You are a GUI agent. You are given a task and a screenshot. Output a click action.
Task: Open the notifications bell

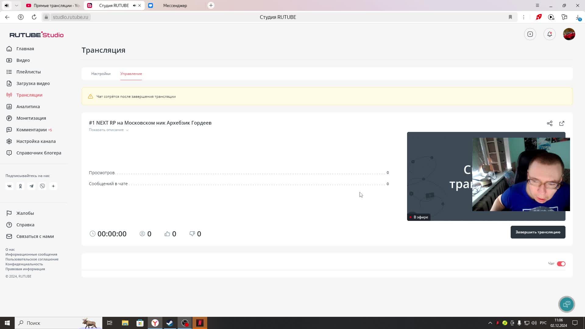[x=549, y=34]
